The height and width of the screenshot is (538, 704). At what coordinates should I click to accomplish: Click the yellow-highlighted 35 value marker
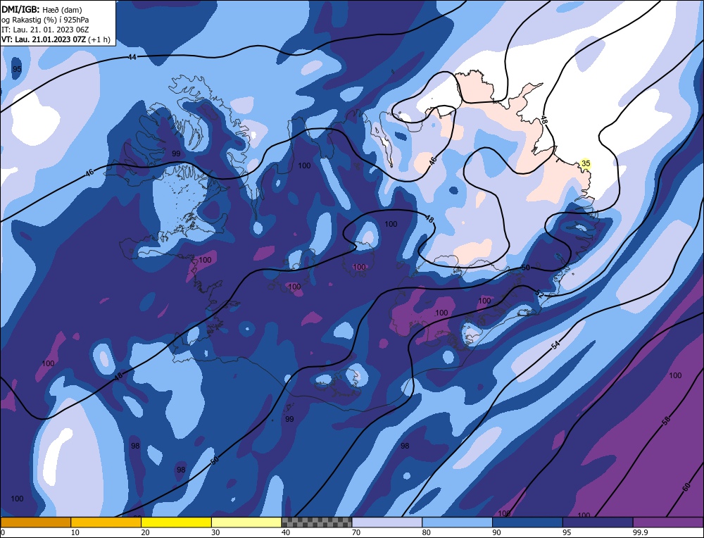[586, 163]
